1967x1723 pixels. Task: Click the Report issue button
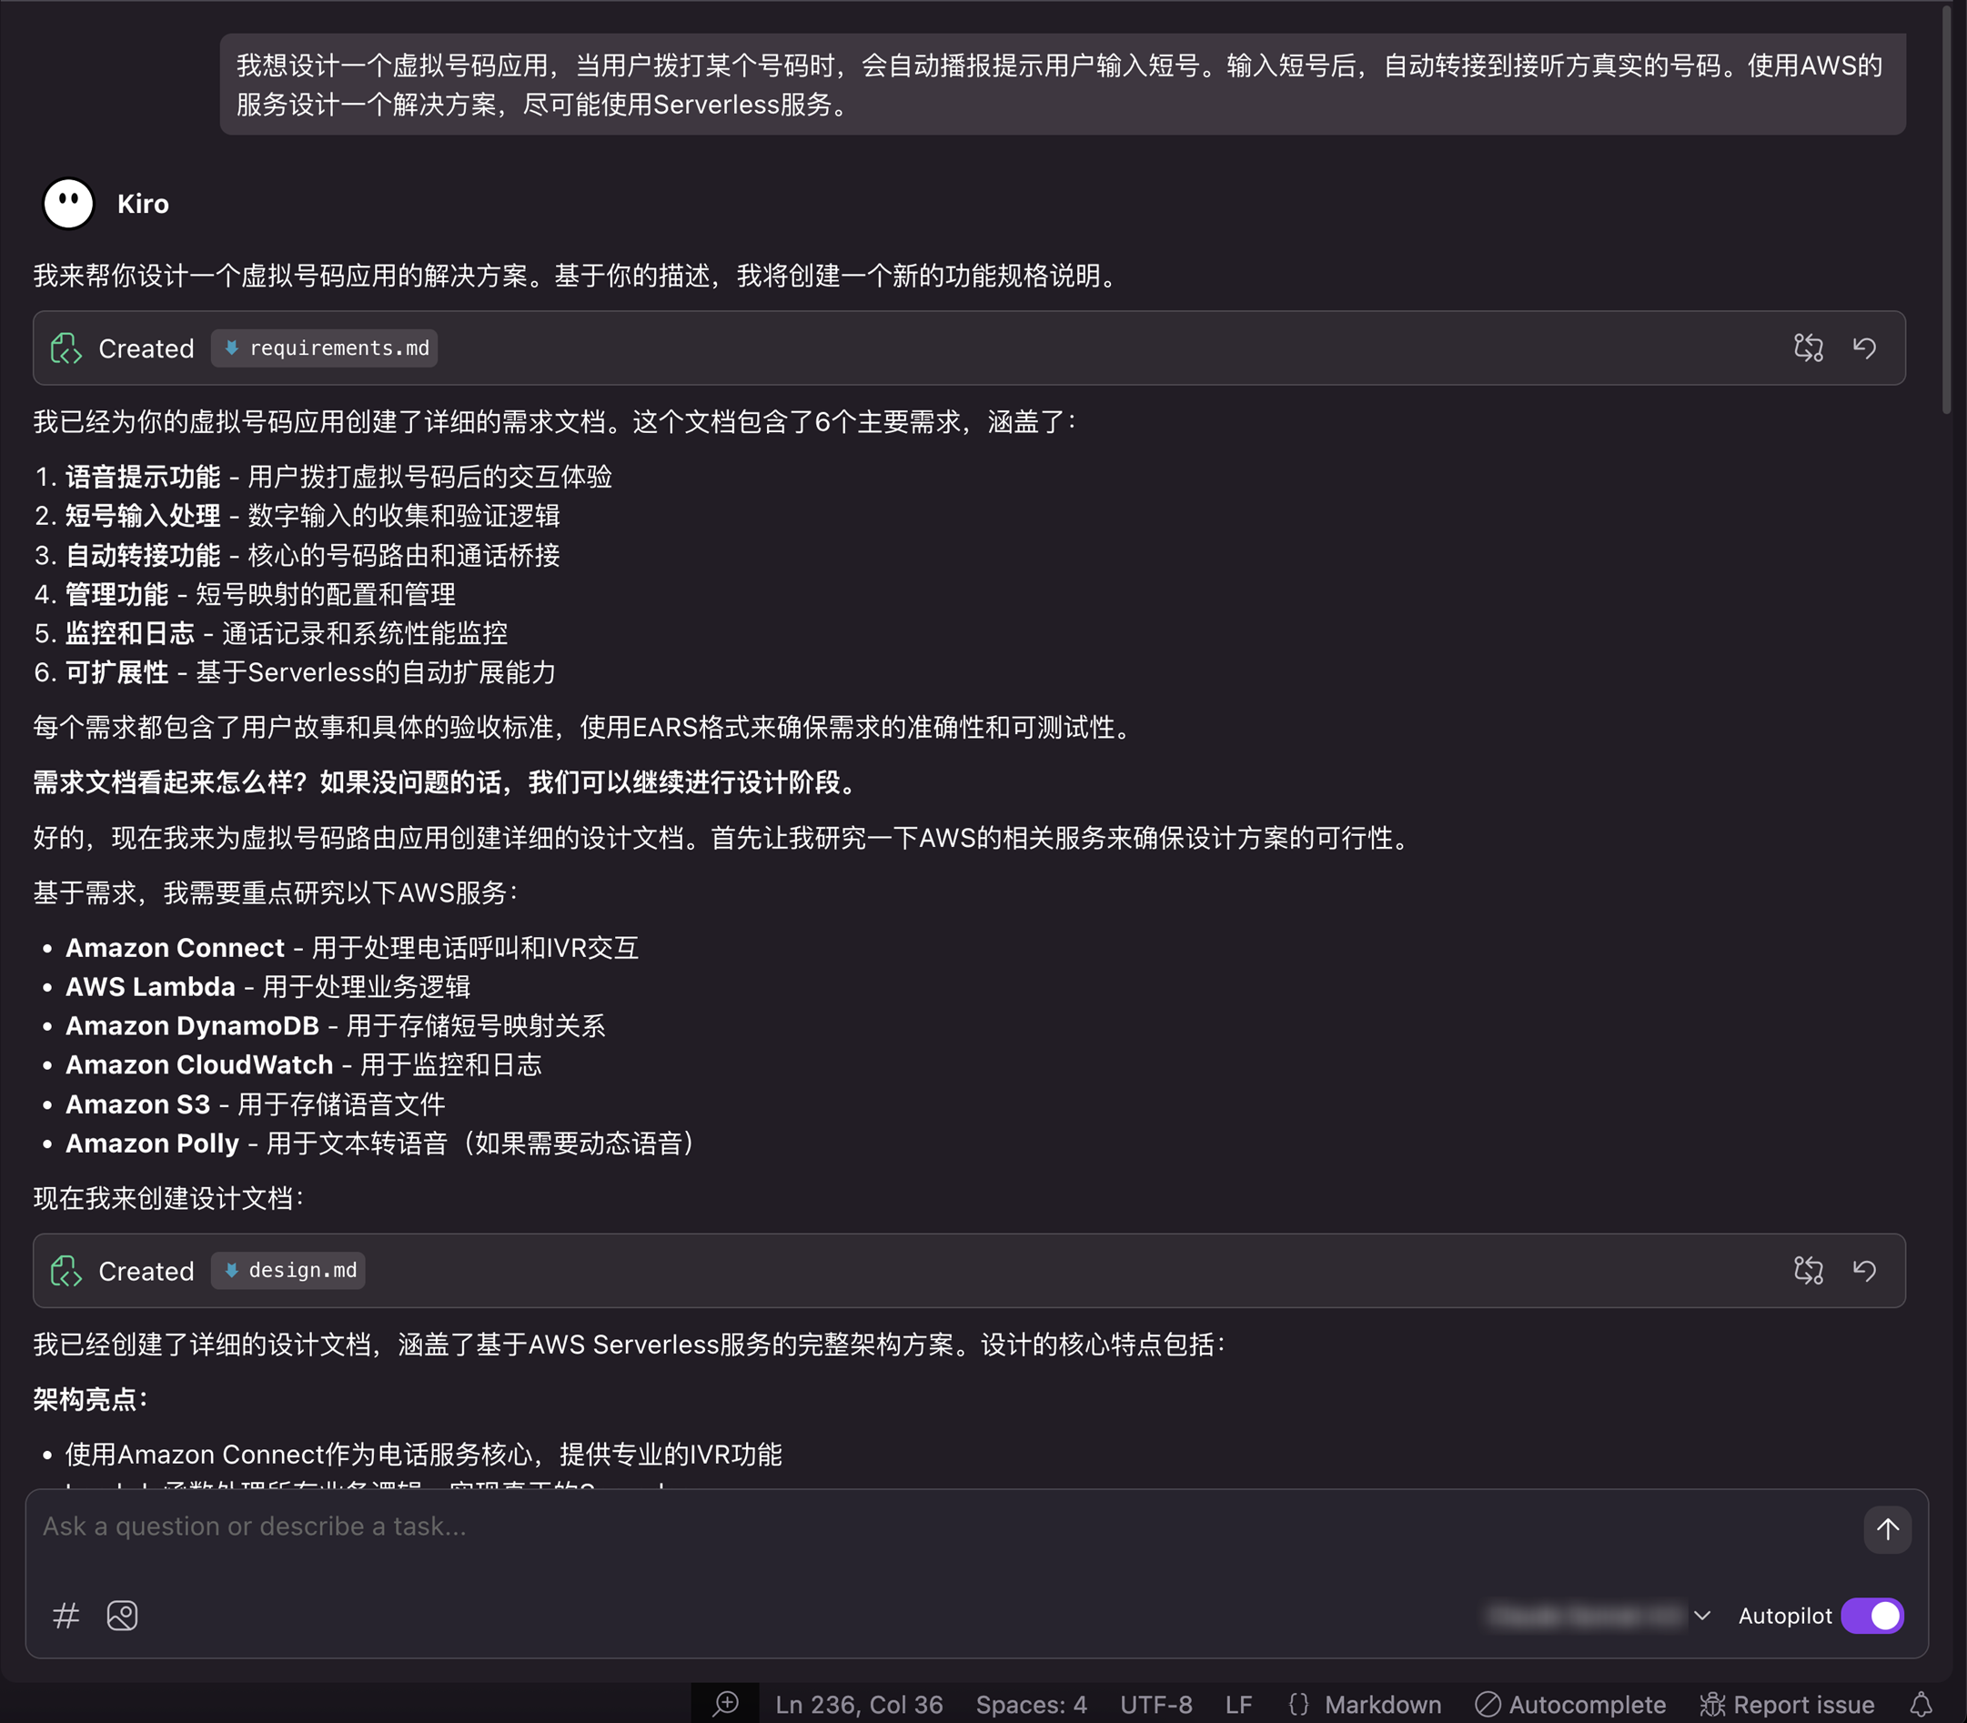tap(1787, 1705)
